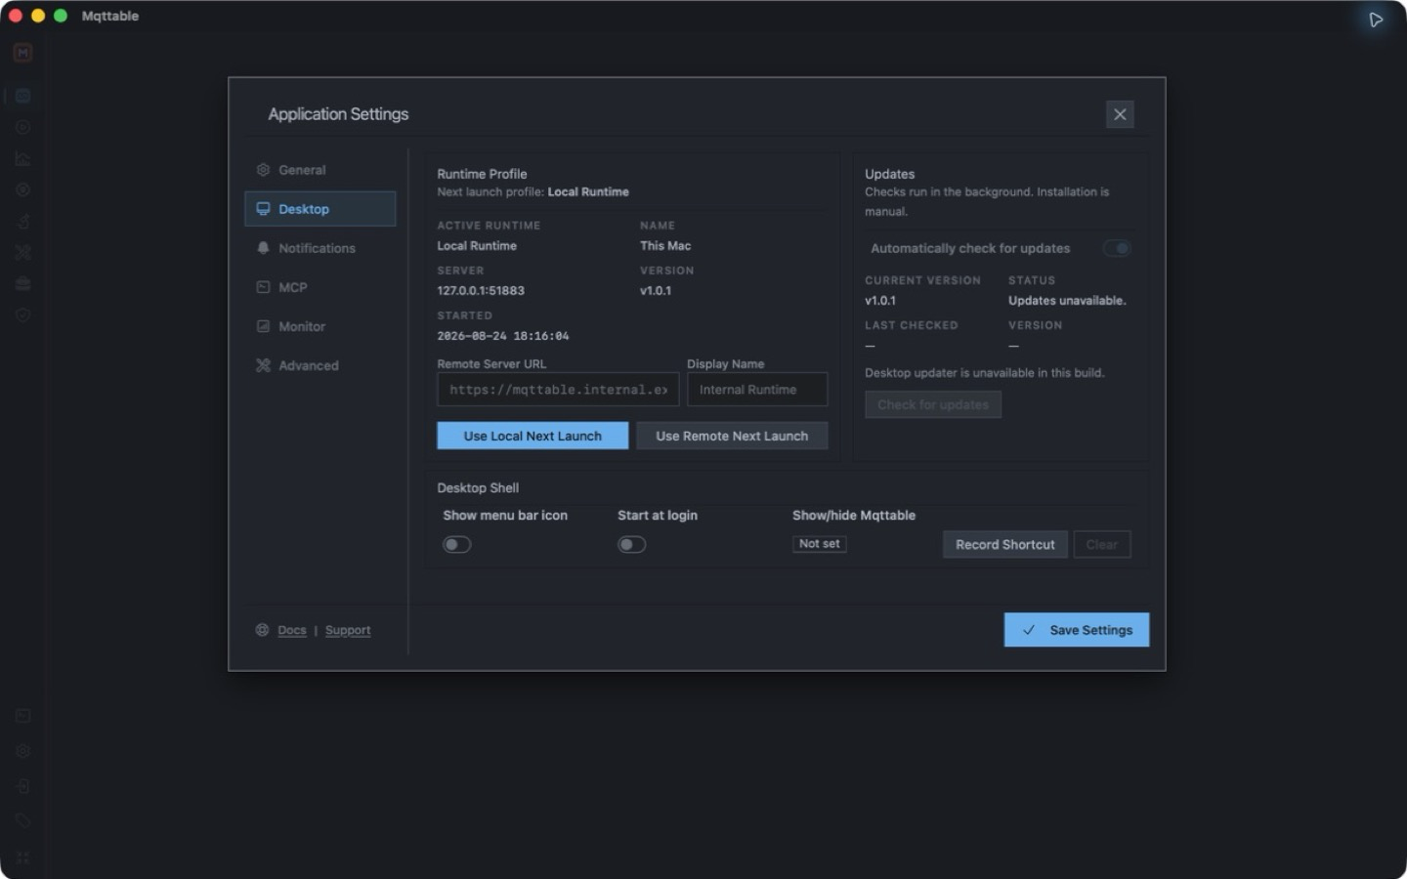Focus the Remote Server URL field
This screenshot has width=1407, height=879.
pyautogui.click(x=558, y=389)
